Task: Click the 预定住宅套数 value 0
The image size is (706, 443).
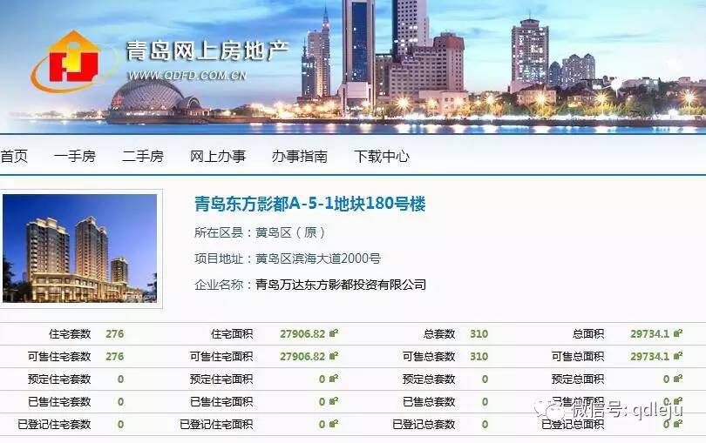Action: [x=120, y=379]
